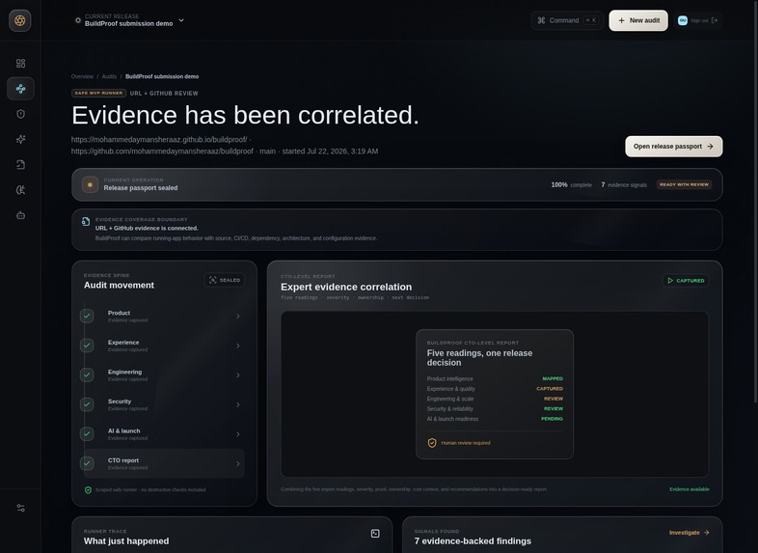
Task: Click BuildProof submission demo breadcrumb item
Action: point(162,76)
